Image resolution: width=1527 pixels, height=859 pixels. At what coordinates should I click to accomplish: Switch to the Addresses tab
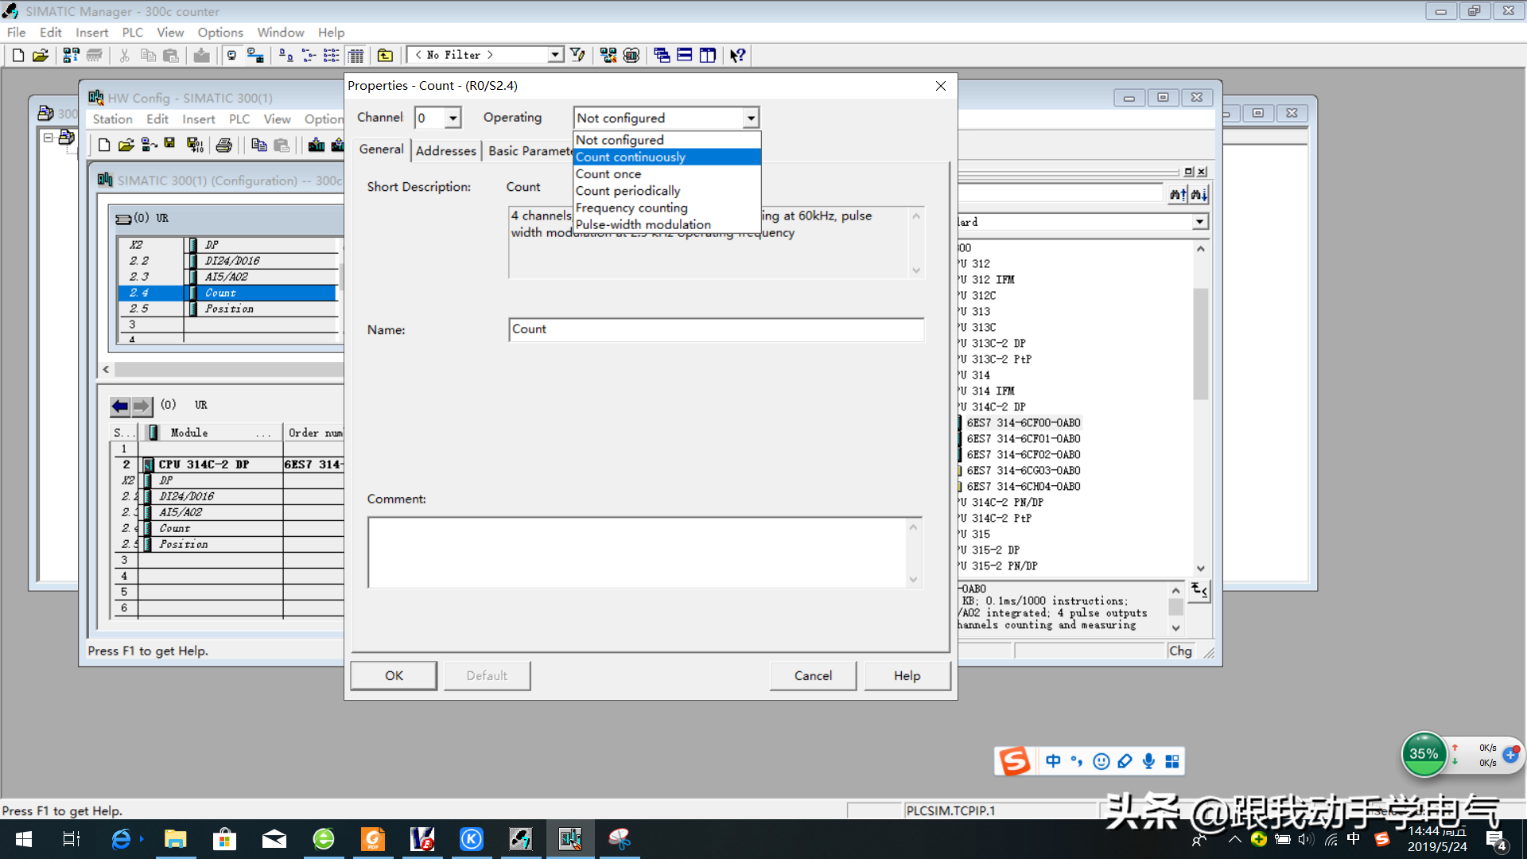click(x=445, y=150)
